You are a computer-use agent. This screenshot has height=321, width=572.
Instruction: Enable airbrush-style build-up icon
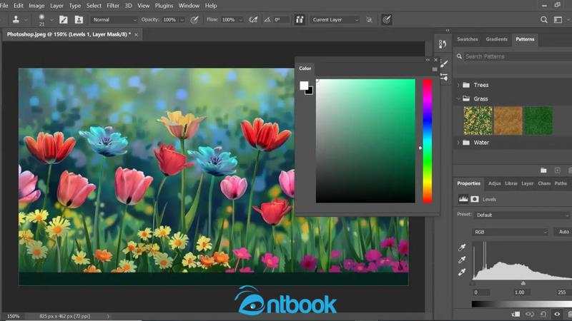coord(253,20)
